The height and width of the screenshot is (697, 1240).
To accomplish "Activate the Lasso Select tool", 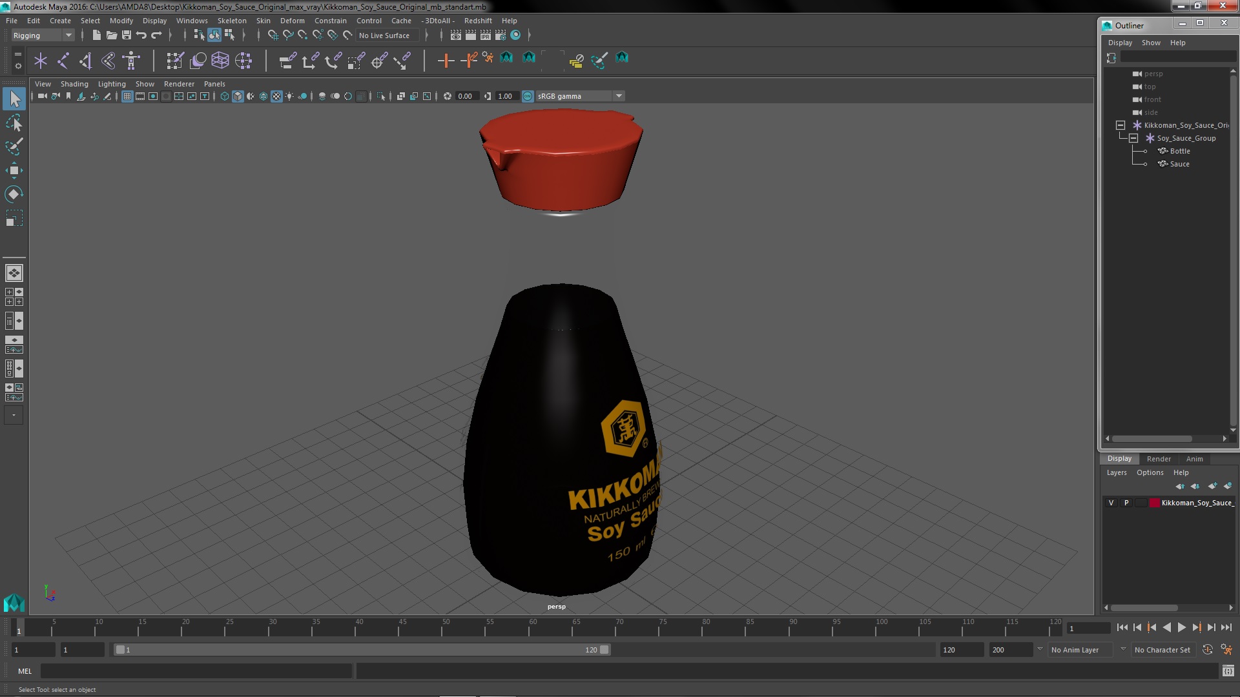I will point(14,123).
